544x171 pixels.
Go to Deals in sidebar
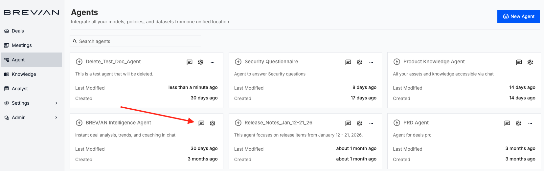pyautogui.click(x=18, y=31)
